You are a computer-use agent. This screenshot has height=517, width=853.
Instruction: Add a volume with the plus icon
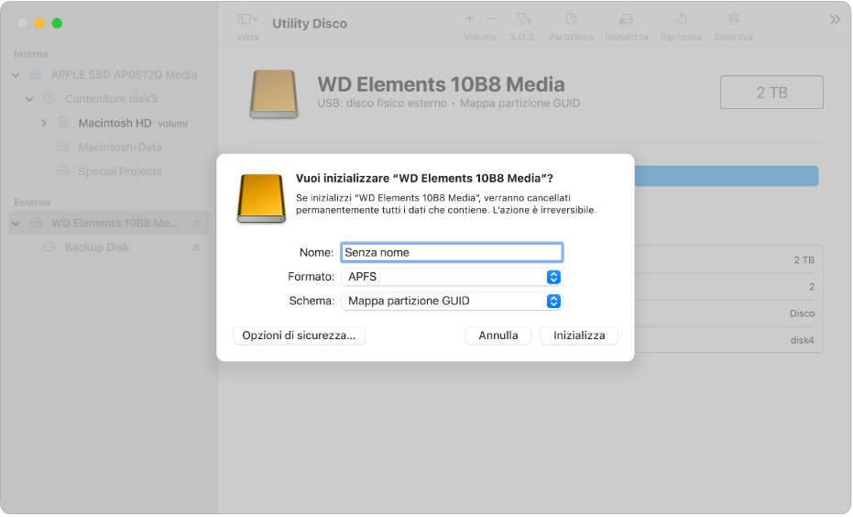point(469,19)
